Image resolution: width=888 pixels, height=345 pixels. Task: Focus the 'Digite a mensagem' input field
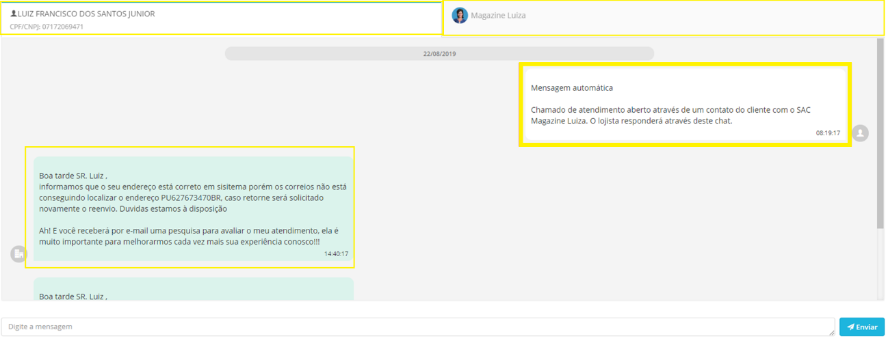(418, 327)
